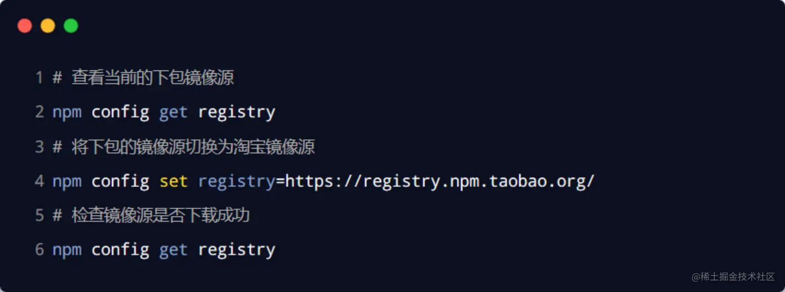Click the green maximize dot
This screenshot has height=292, width=785.
71,25
